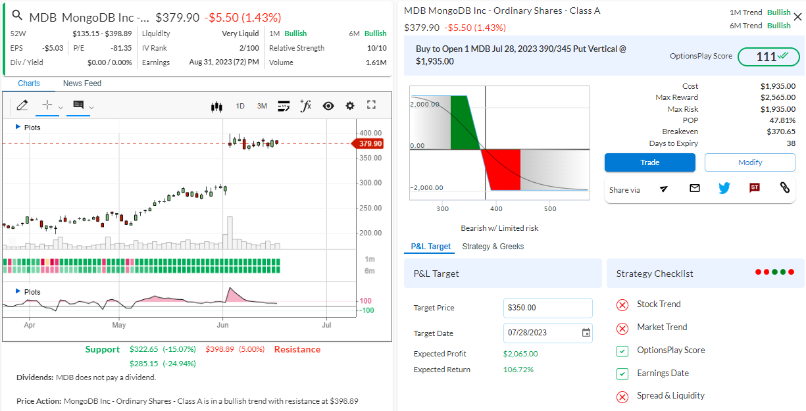Add an indicator with fx icon
This screenshot has height=411, width=806.
[305, 105]
